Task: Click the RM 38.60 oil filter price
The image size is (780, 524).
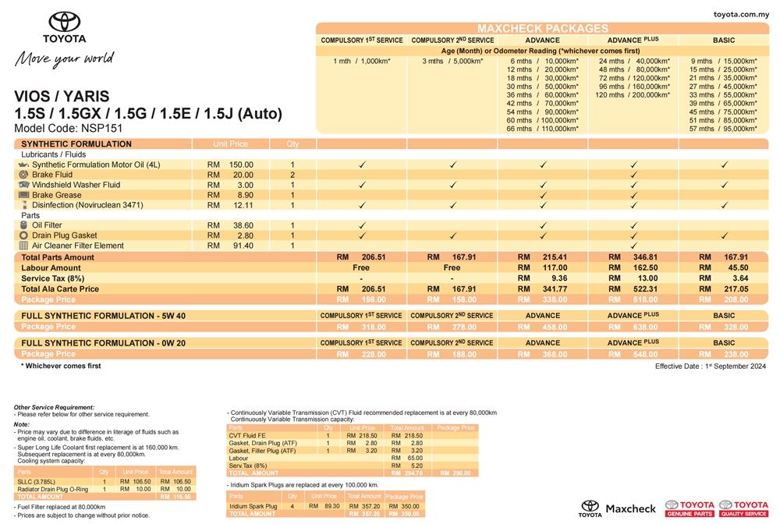Action: click(230, 225)
